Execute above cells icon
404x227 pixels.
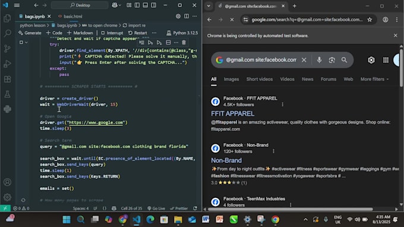click(150, 43)
